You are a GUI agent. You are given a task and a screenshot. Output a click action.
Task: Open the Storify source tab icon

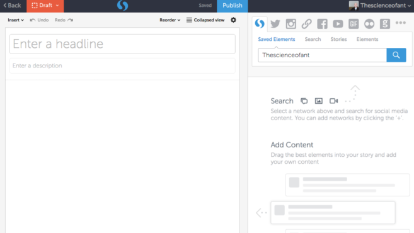(x=260, y=24)
